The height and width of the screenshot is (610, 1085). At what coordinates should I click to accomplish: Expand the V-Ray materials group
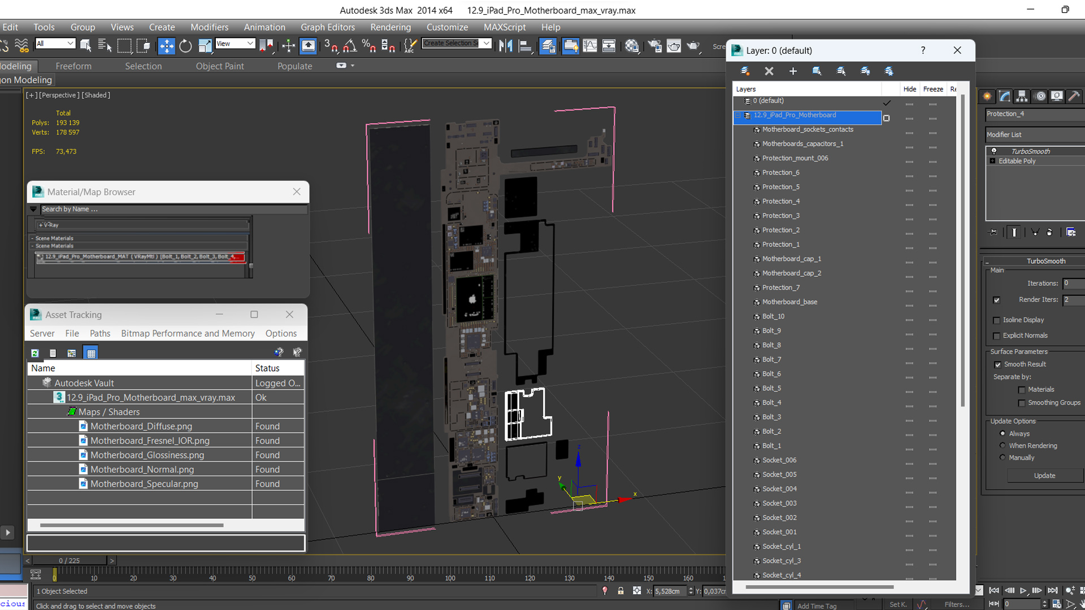click(41, 225)
